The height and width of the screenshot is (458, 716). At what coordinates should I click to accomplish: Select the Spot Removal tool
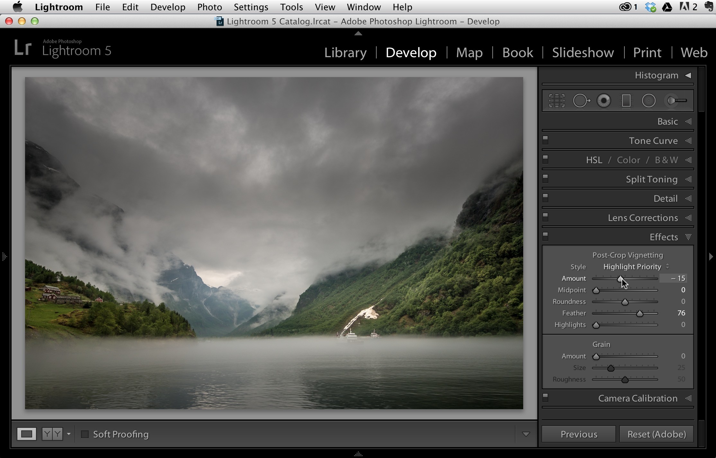pos(581,101)
